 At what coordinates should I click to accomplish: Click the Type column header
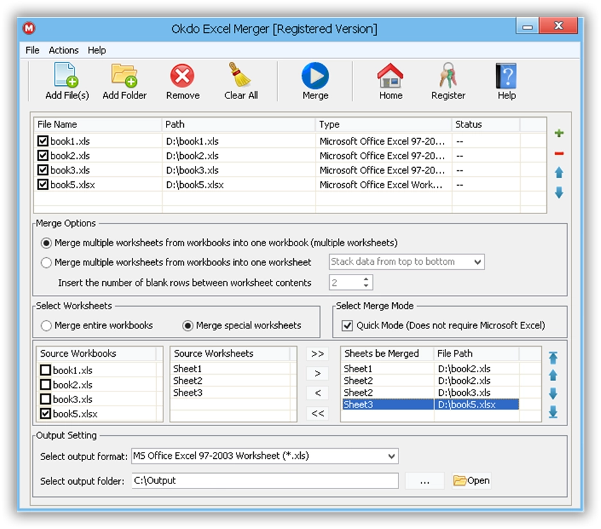pyautogui.click(x=384, y=125)
